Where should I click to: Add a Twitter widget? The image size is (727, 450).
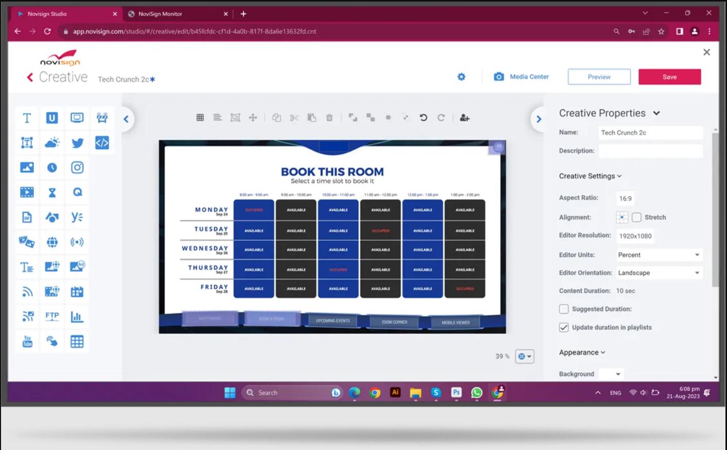tap(77, 143)
